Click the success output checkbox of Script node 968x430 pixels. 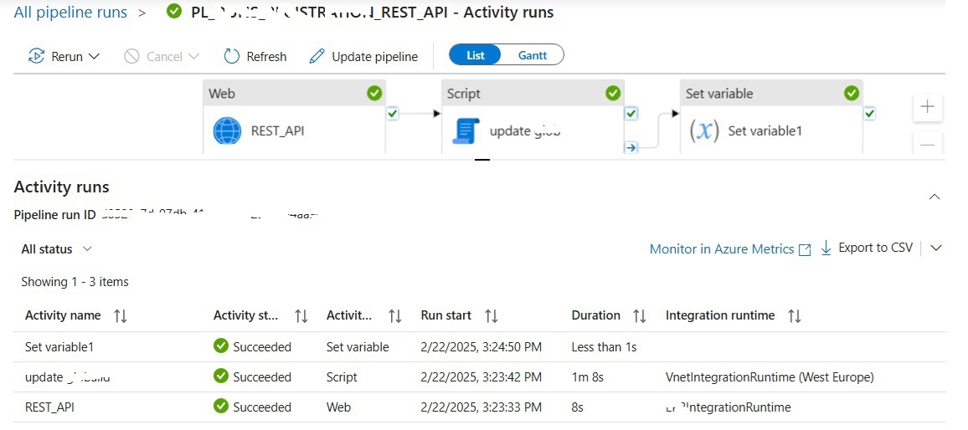point(631,114)
